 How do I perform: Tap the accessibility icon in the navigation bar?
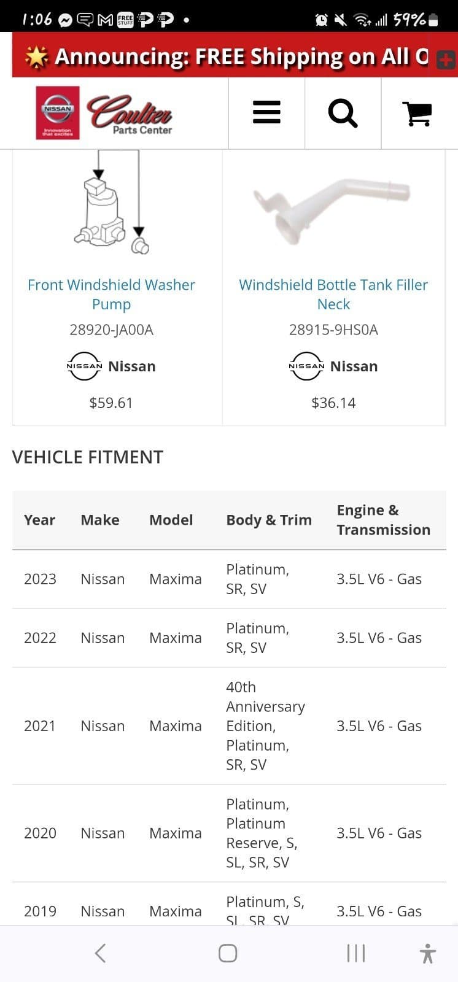click(427, 953)
